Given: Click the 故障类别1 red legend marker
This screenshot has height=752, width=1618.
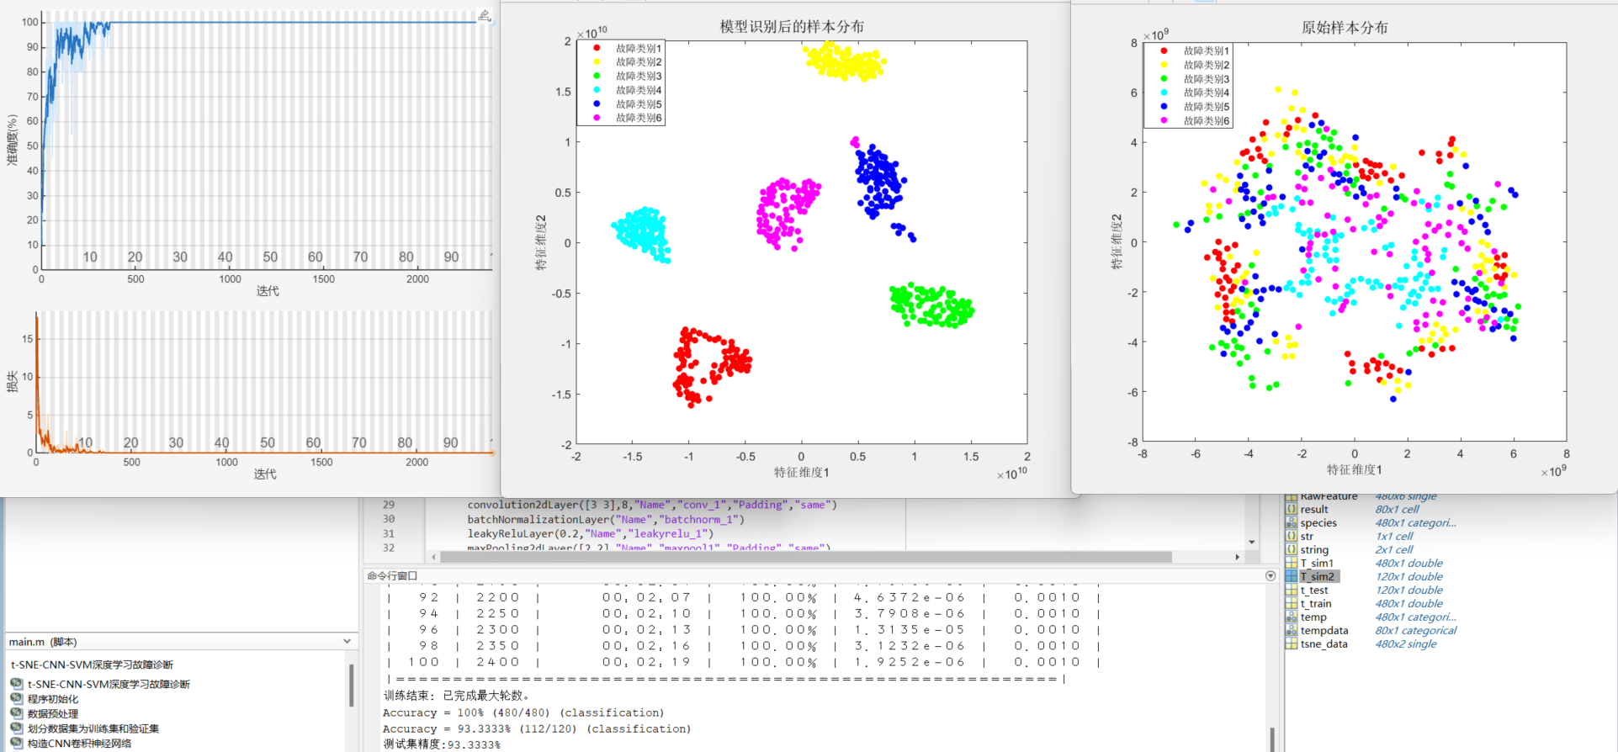Looking at the screenshot, I should (x=597, y=48).
